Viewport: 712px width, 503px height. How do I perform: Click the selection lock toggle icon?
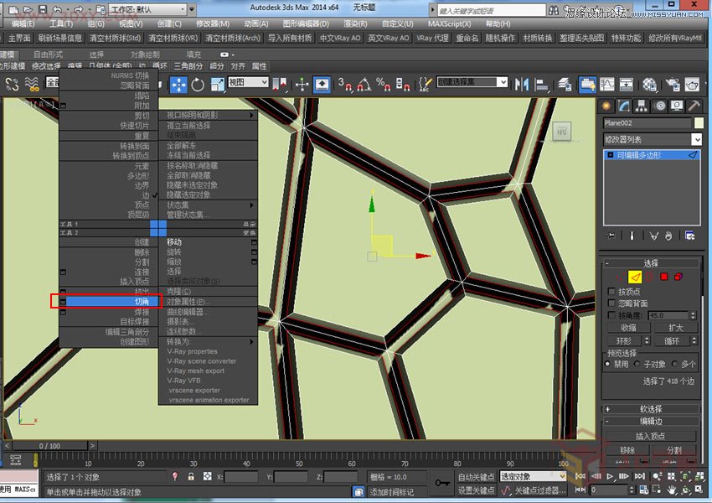[x=191, y=476]
